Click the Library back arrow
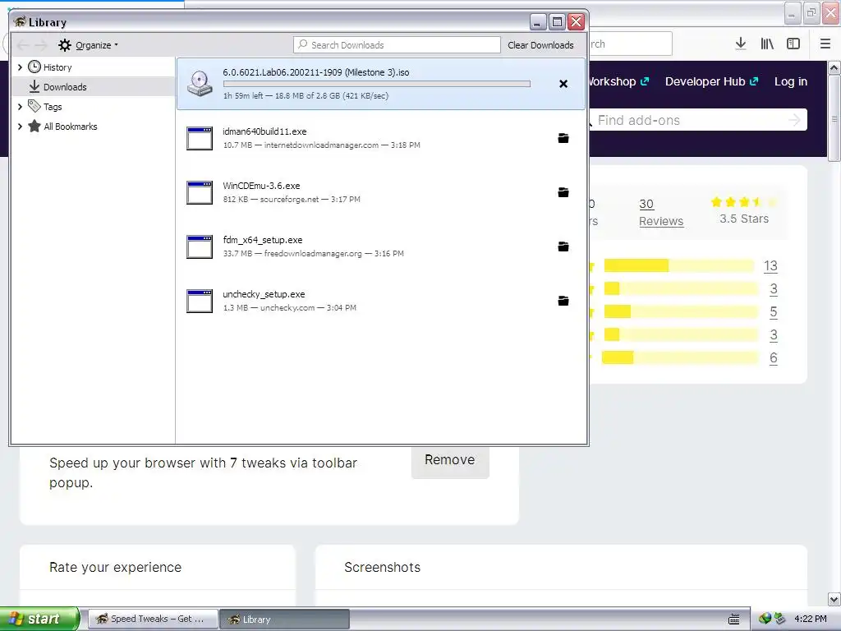841x631 pixels. pos(23,45)
